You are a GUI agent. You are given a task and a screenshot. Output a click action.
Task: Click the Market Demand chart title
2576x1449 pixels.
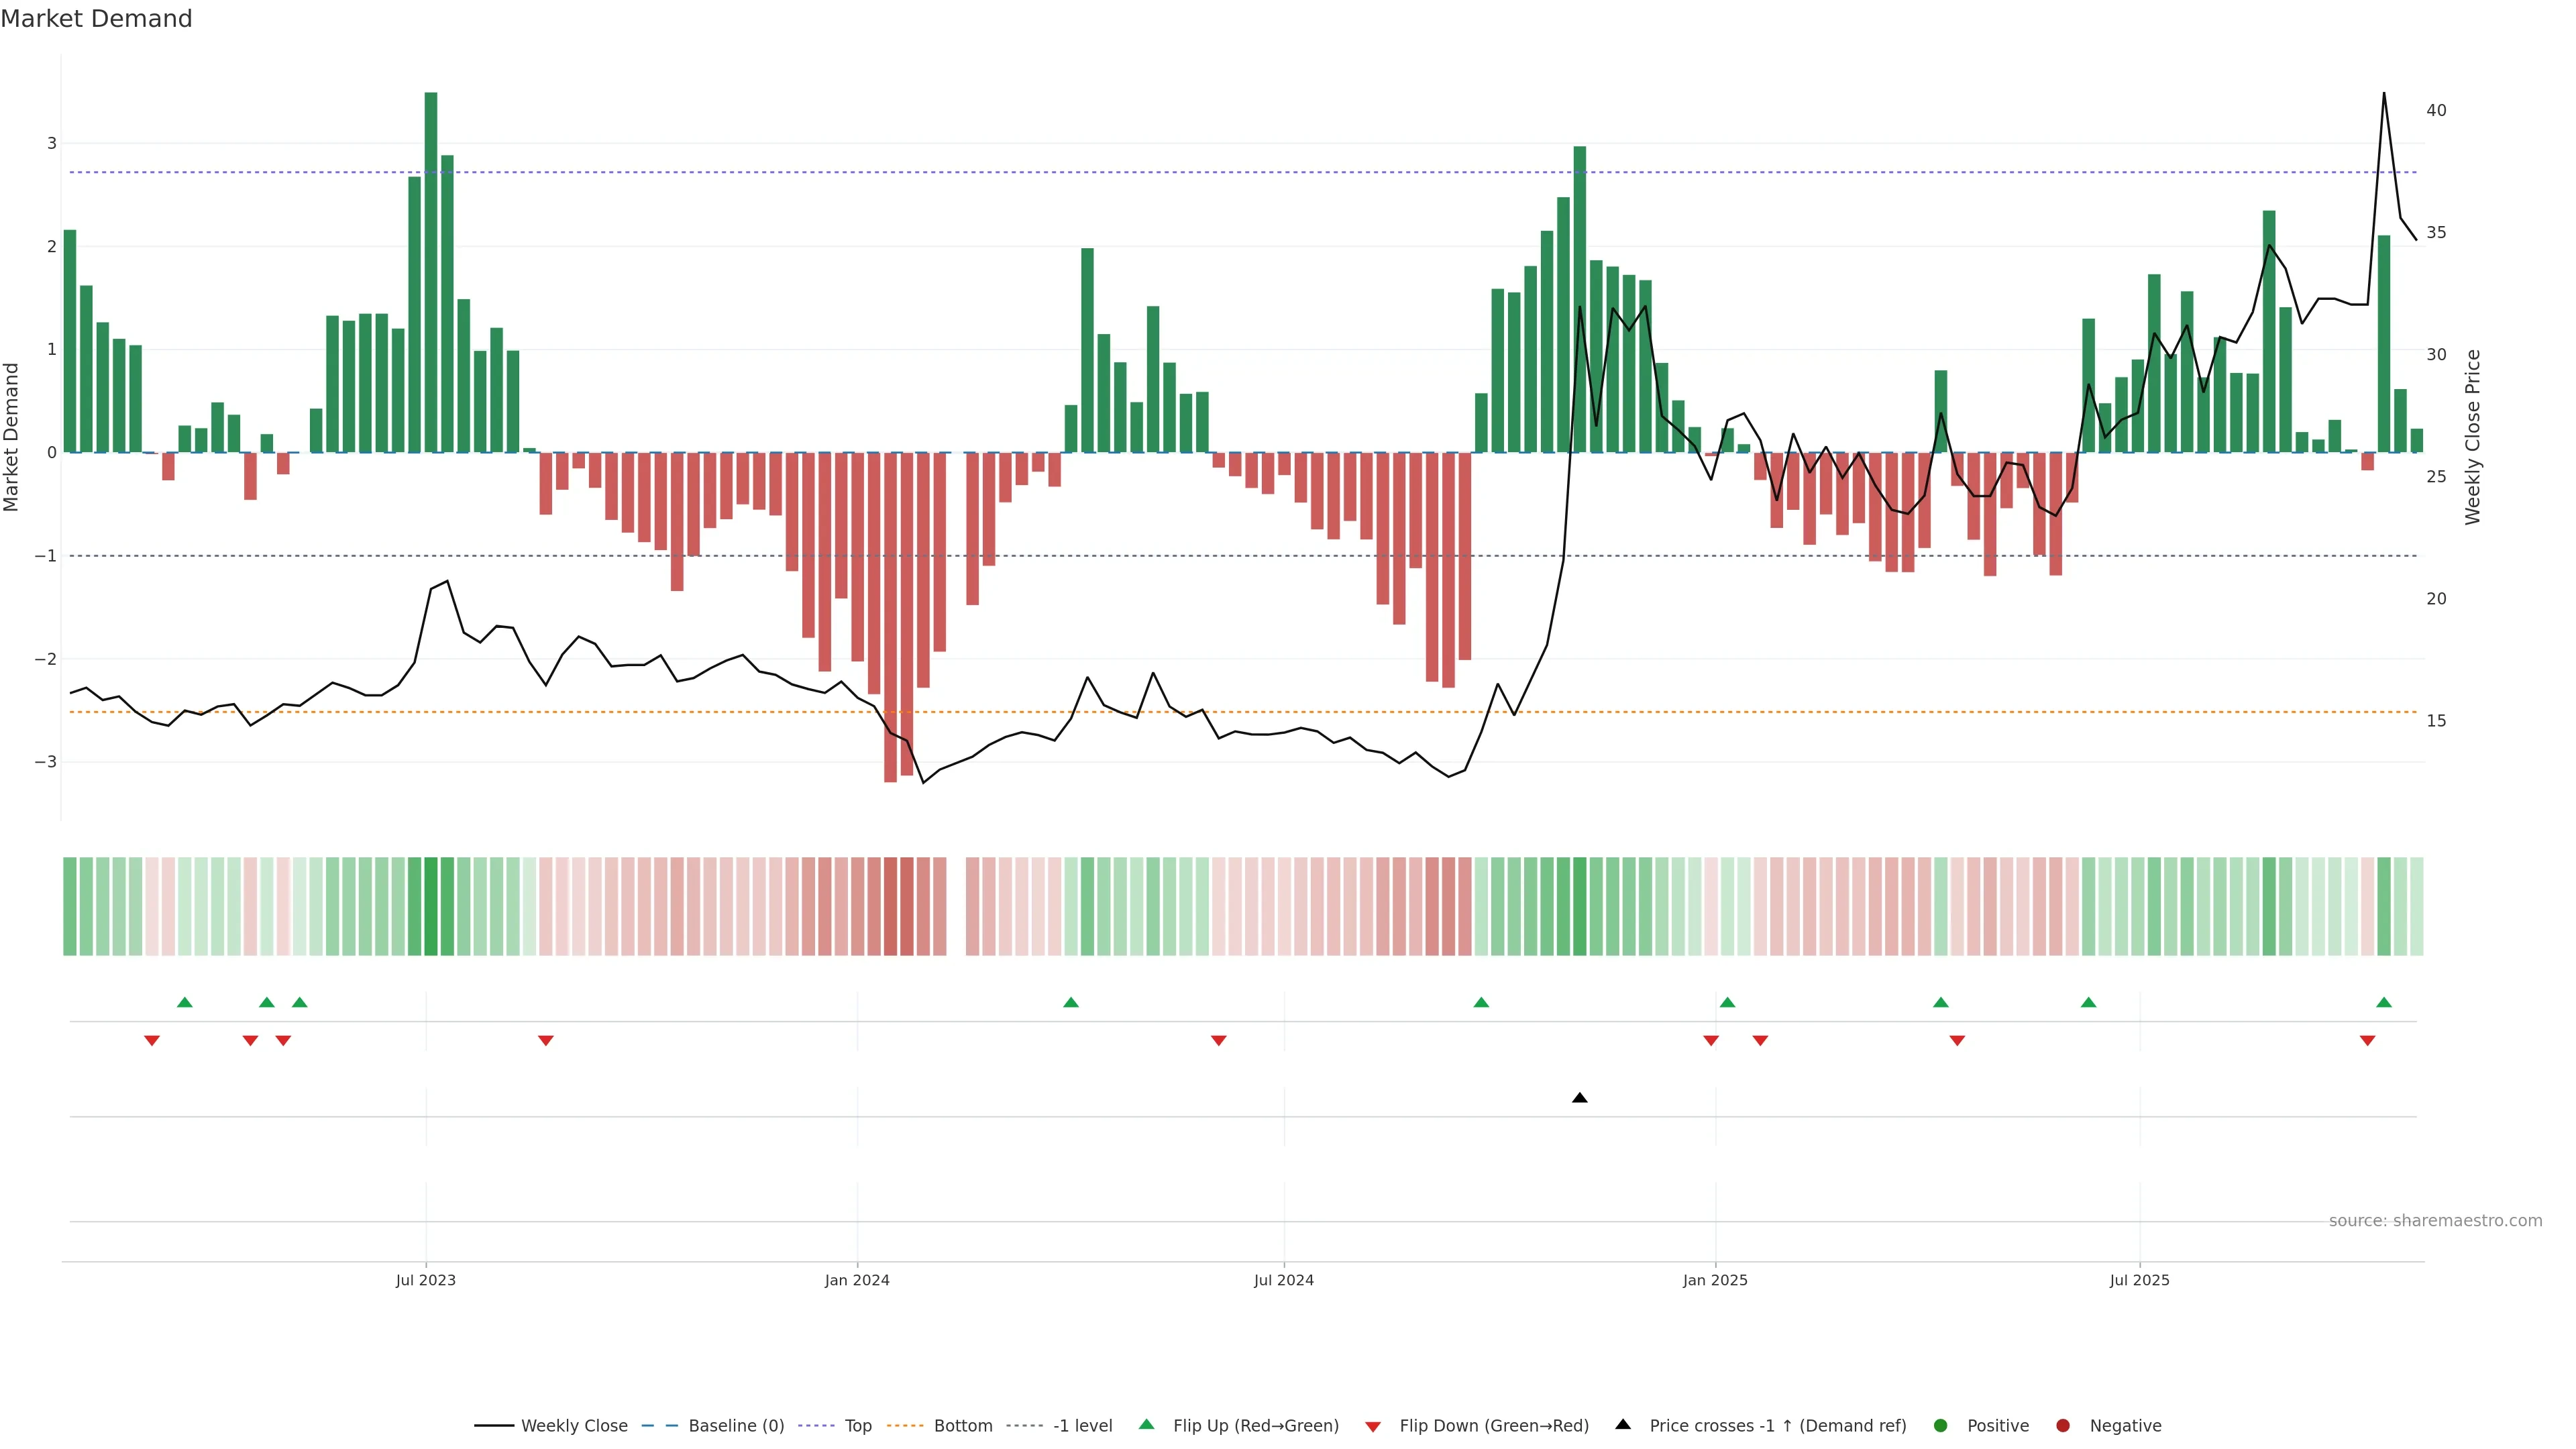click(96, 19)
